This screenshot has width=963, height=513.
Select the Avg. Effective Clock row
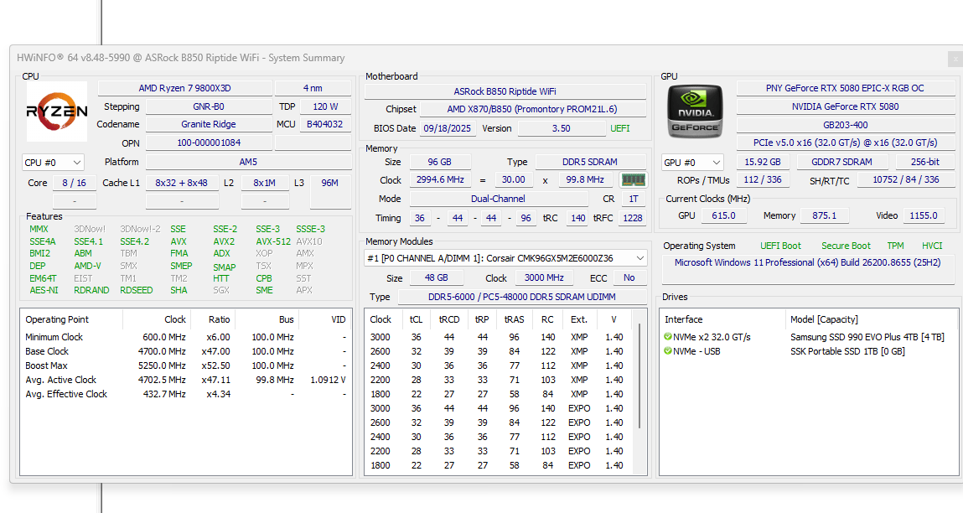pos(185,394)
